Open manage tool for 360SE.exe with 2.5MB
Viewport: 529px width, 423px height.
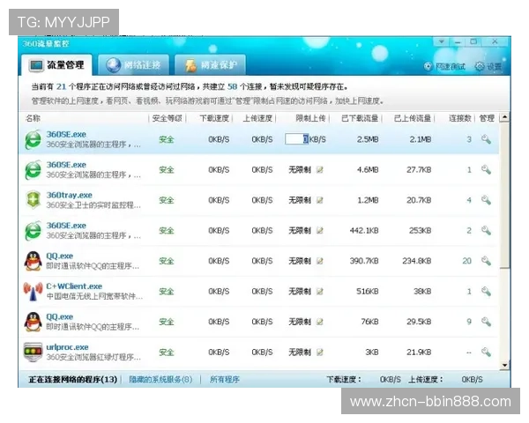click(x=486, y=139)
